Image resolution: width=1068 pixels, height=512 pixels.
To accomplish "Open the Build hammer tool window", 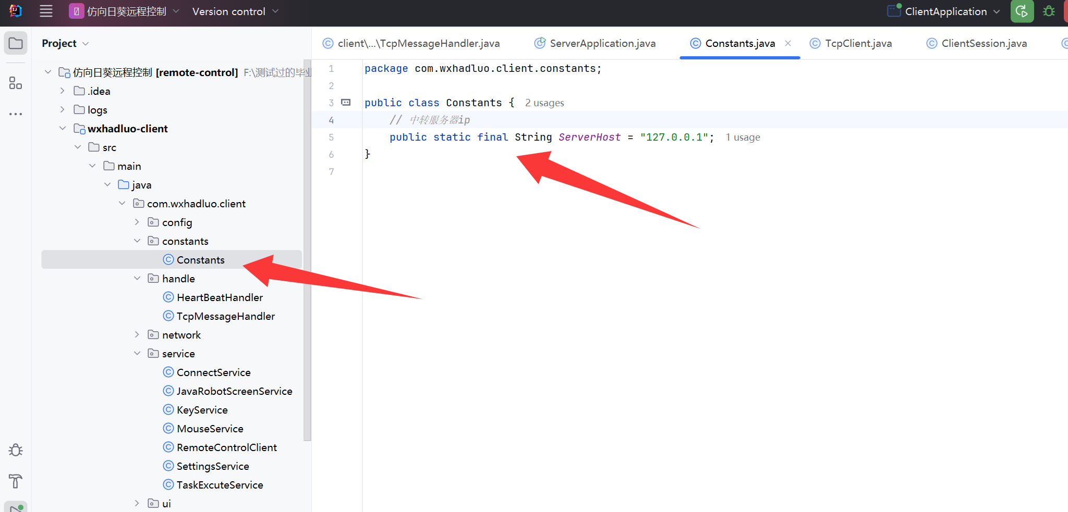I will coord(16,481).
